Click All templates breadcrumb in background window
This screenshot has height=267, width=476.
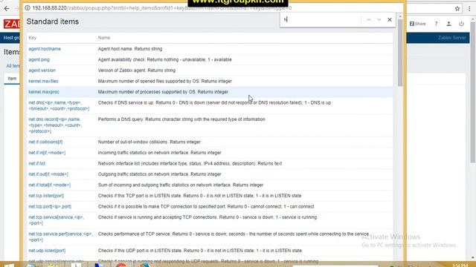(13, 66)
